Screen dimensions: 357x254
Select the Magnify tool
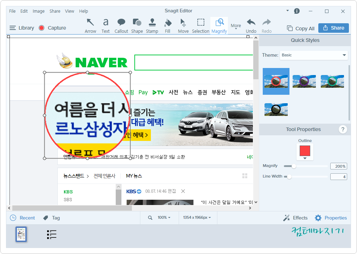[x=219, y=26]
